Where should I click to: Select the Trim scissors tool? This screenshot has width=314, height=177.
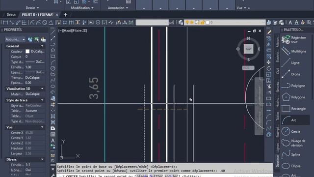click(x=269, y=87)
